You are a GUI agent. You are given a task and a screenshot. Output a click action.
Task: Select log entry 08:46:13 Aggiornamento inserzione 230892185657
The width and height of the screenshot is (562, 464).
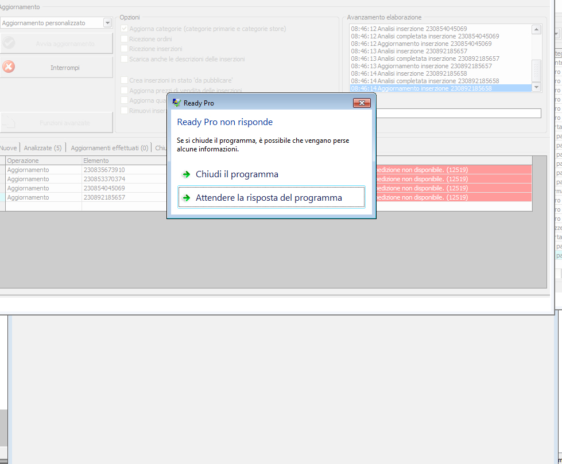(x=440, y=66)
